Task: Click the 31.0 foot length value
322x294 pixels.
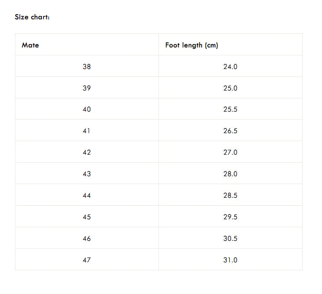Action: point(230,260)
